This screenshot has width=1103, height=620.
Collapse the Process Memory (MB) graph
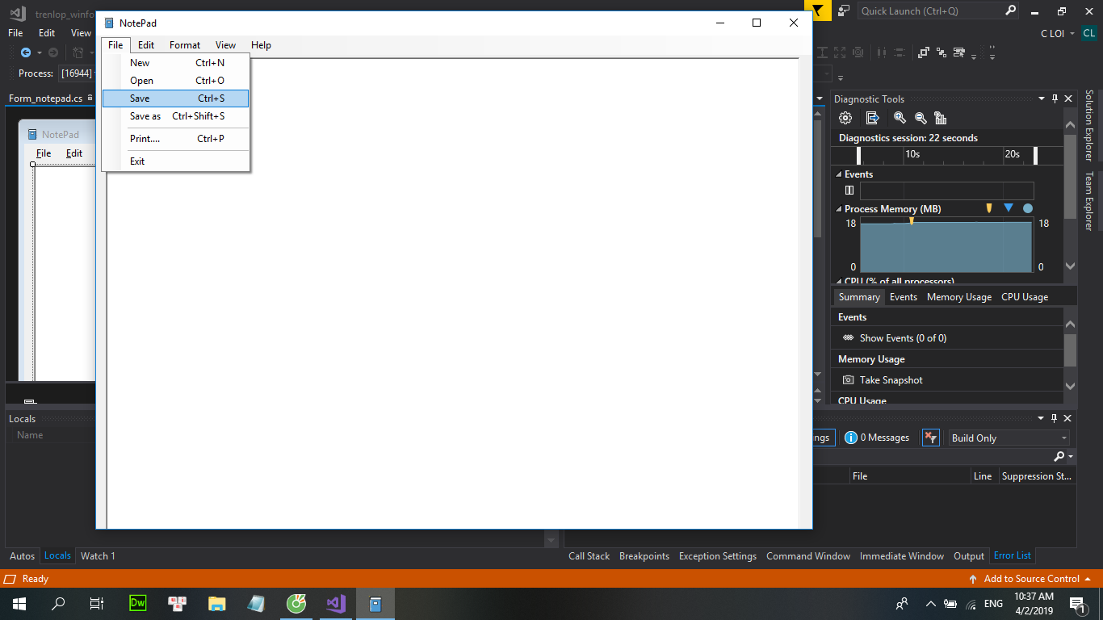[x=837, y=209]
